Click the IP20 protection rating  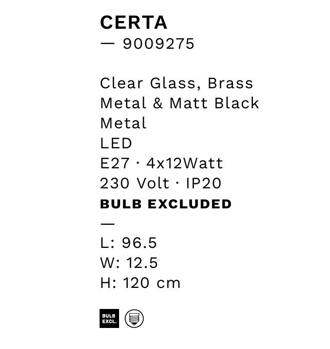pyautogui.click(x=204, y=183)
